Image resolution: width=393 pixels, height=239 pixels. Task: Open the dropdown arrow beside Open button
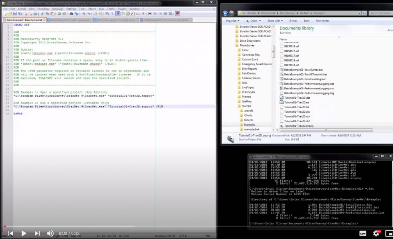260,20
